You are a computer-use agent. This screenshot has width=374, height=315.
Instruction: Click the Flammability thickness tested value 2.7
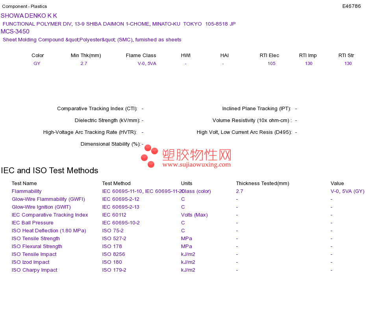(239, 191)
